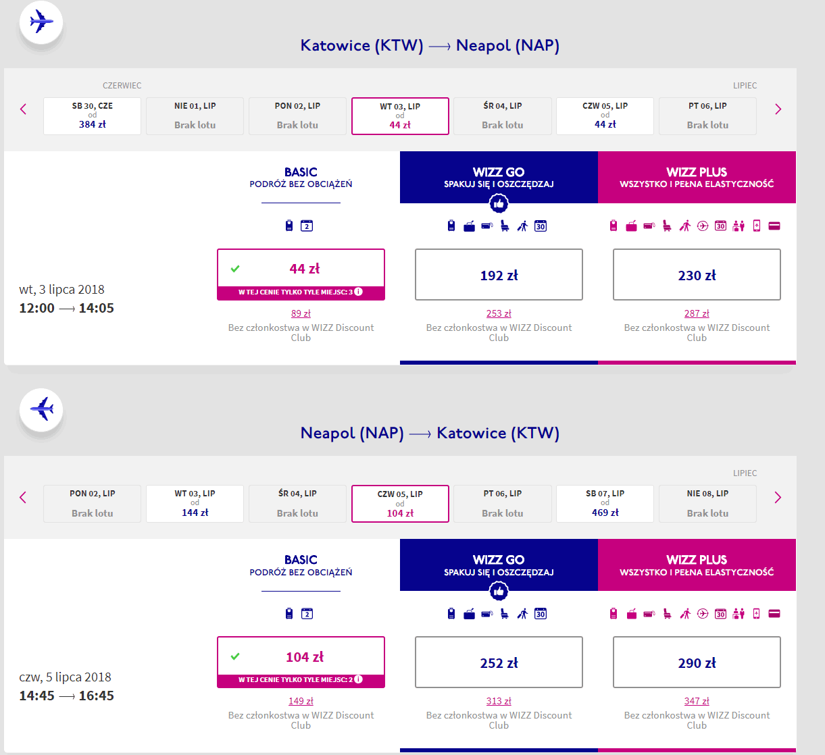Viewport: 825px width, 755px height.
Task: Click the airplane circle icon in return WIZZ PLUS
Action: click(x=703, y=614)
